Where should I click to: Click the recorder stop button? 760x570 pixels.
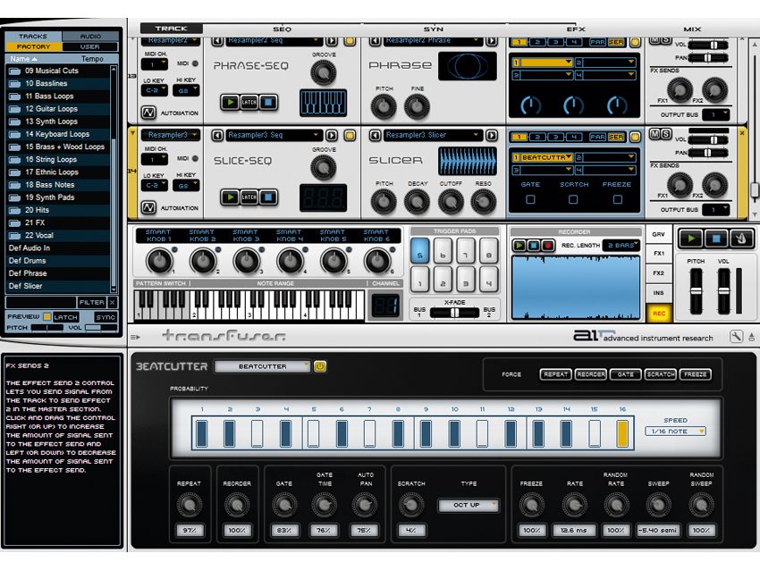click(x=534, y=246)
